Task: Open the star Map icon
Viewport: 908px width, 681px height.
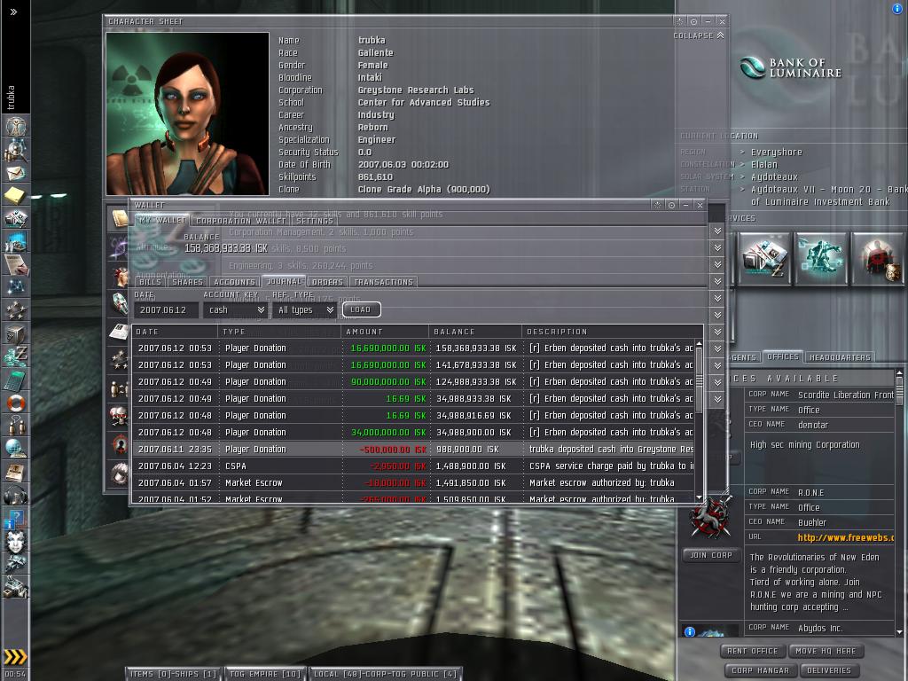Action: pyautogui.click(x=16, y=286)
